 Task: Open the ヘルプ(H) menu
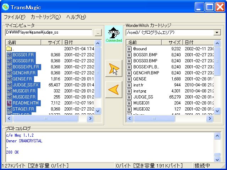pyautogui.click(x=76, y=17)
